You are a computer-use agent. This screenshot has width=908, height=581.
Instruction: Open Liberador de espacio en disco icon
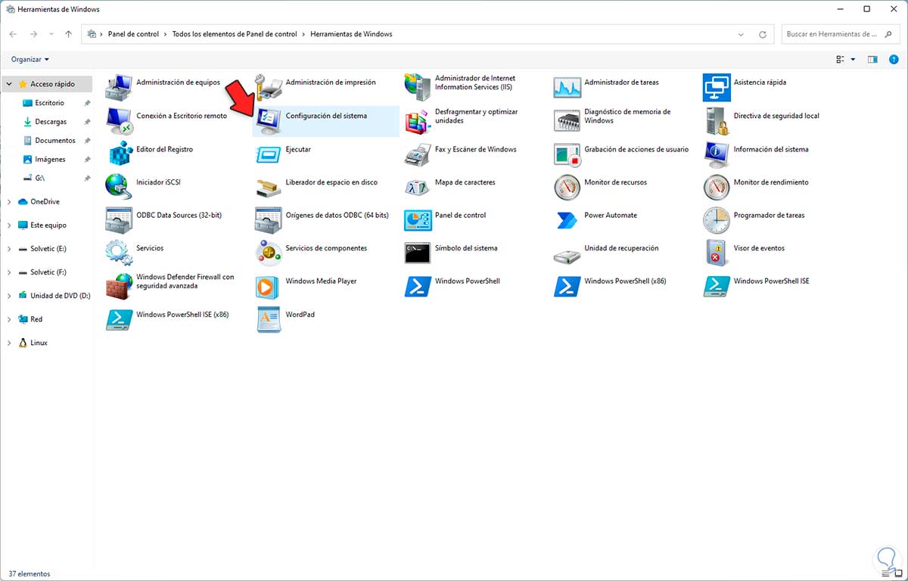(x=268, y=187)
